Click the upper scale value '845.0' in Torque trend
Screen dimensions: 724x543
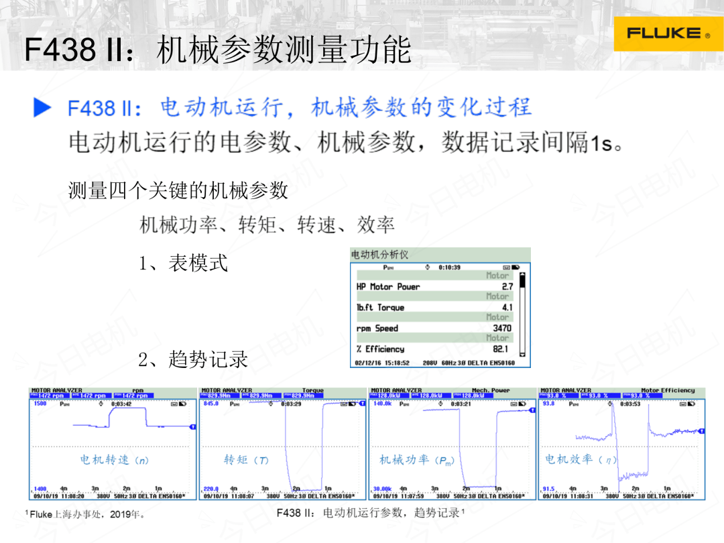click(x=211, y=404)
